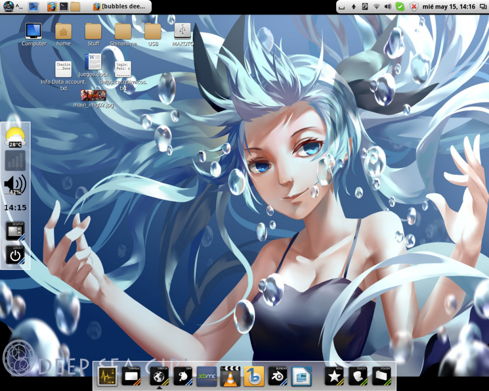Launch Blender from the dock
489x391 pixels.
tap(277, 376)
